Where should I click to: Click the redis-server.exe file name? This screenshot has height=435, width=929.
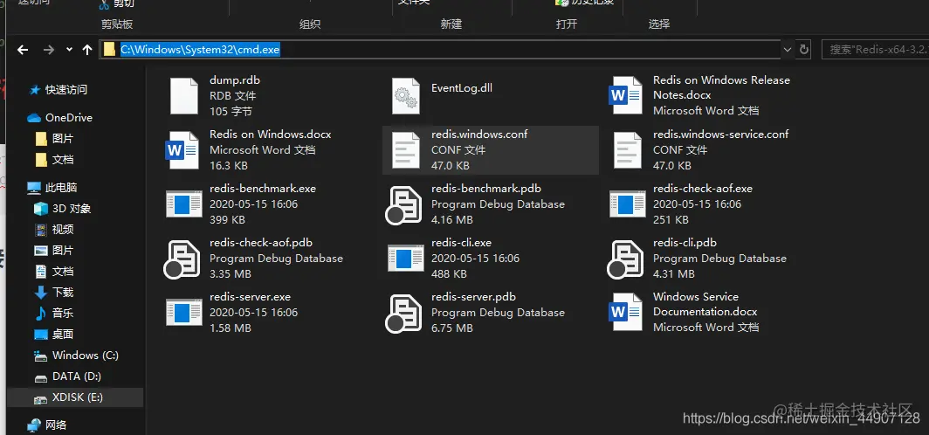[250, 296]
